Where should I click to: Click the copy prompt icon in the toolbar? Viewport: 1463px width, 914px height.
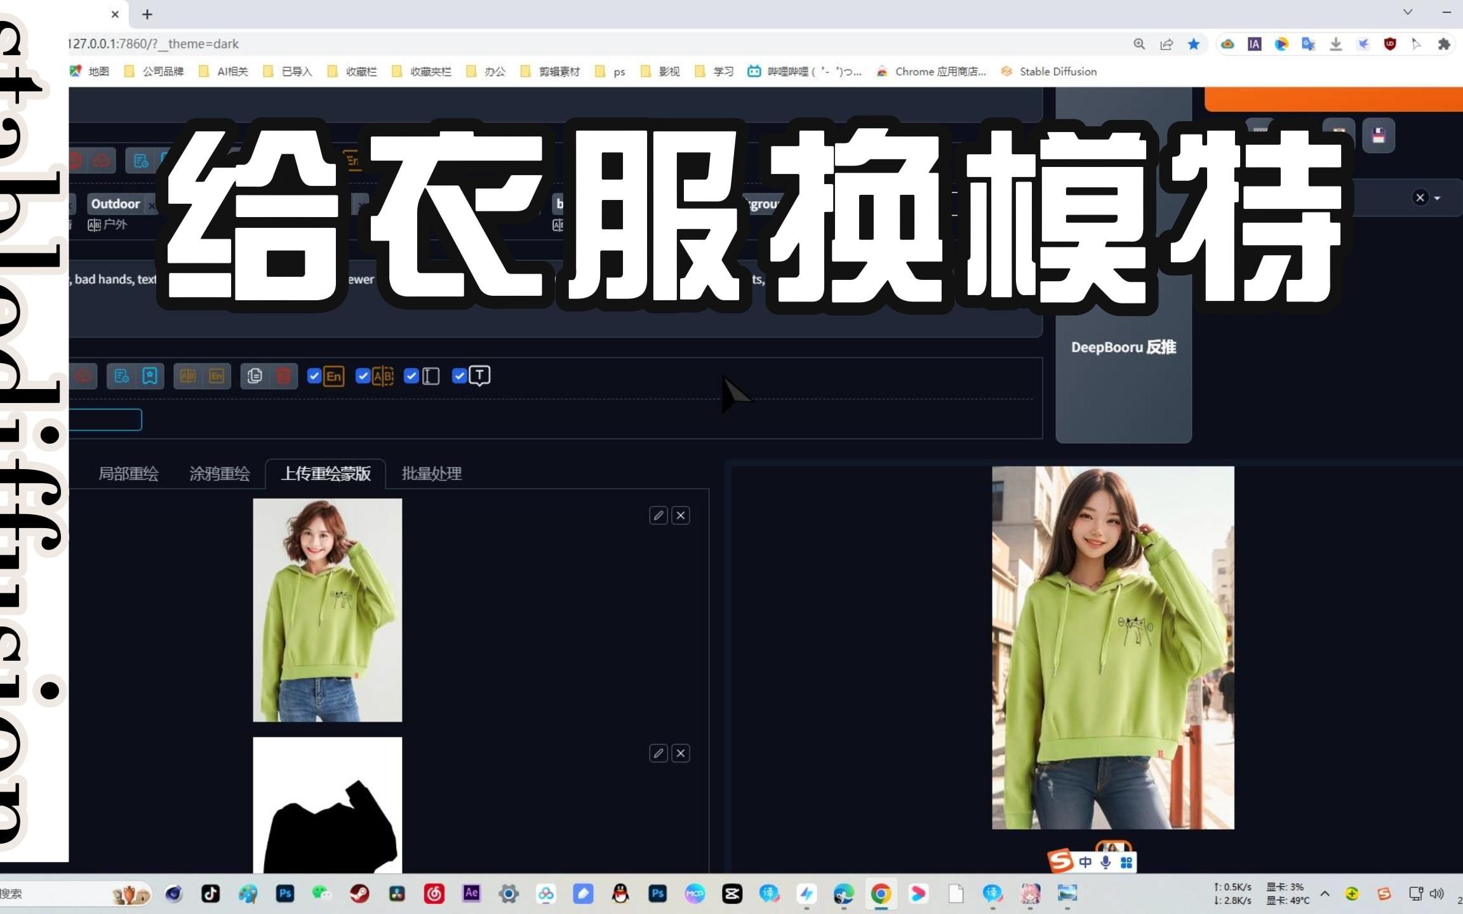pyautogui.click(x=256, y=376)
